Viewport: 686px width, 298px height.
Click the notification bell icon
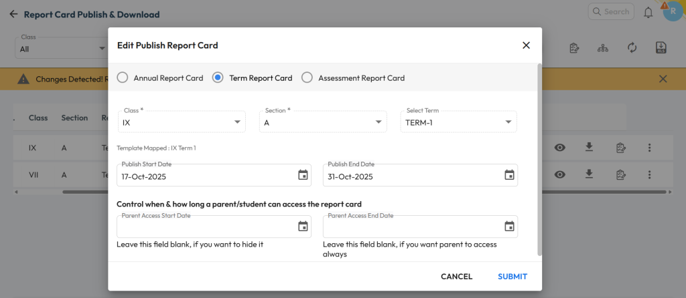pyautogui.click(x=648, y=13)
